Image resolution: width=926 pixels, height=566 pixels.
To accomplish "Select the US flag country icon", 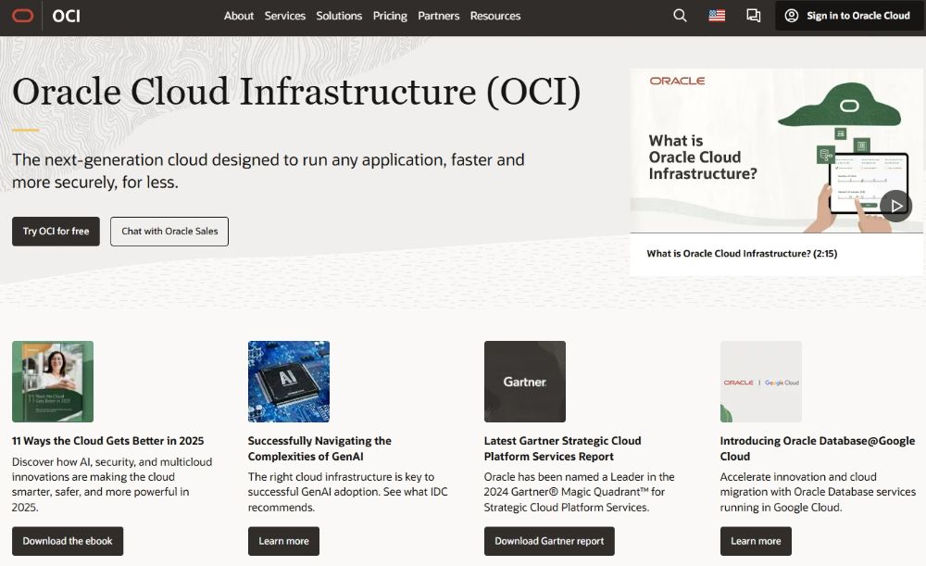I will coord(717,16).
